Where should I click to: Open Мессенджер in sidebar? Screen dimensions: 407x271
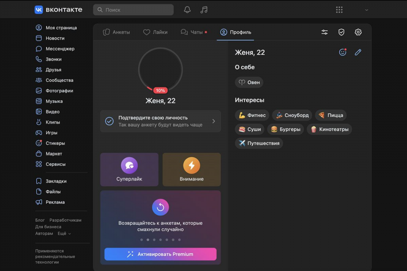(55, 49)
